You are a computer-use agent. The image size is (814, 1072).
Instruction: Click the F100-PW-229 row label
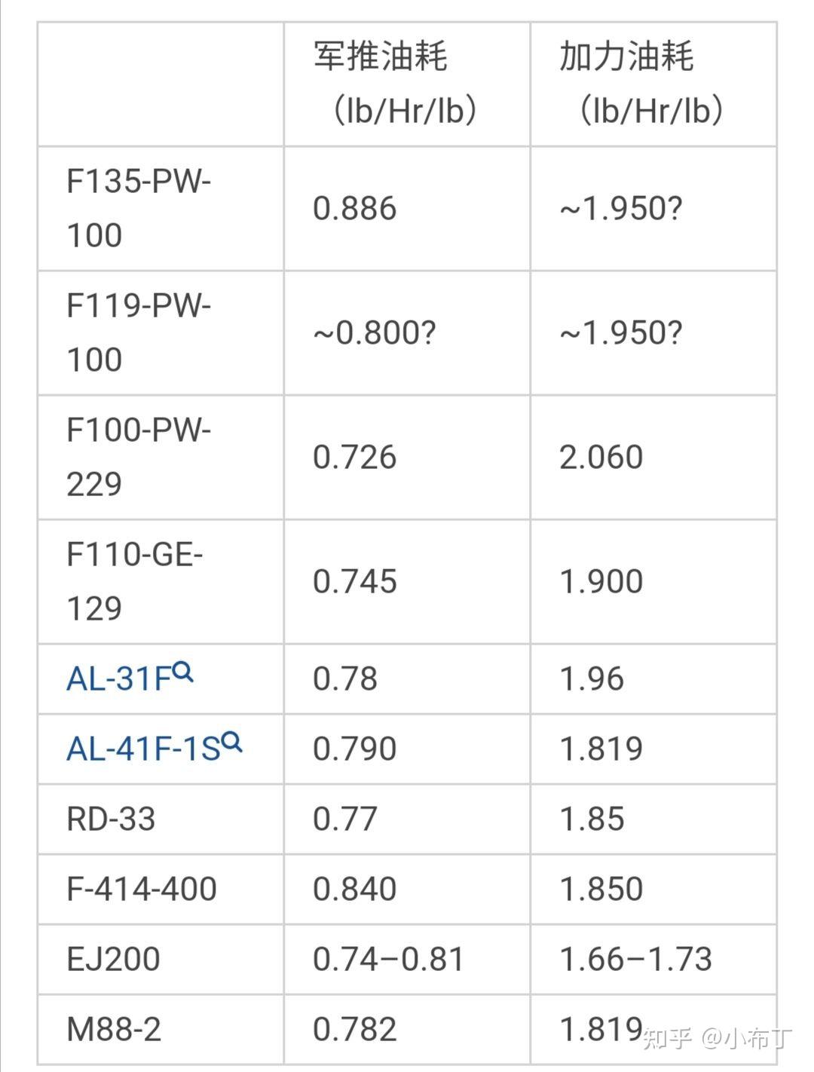(138, 458)
